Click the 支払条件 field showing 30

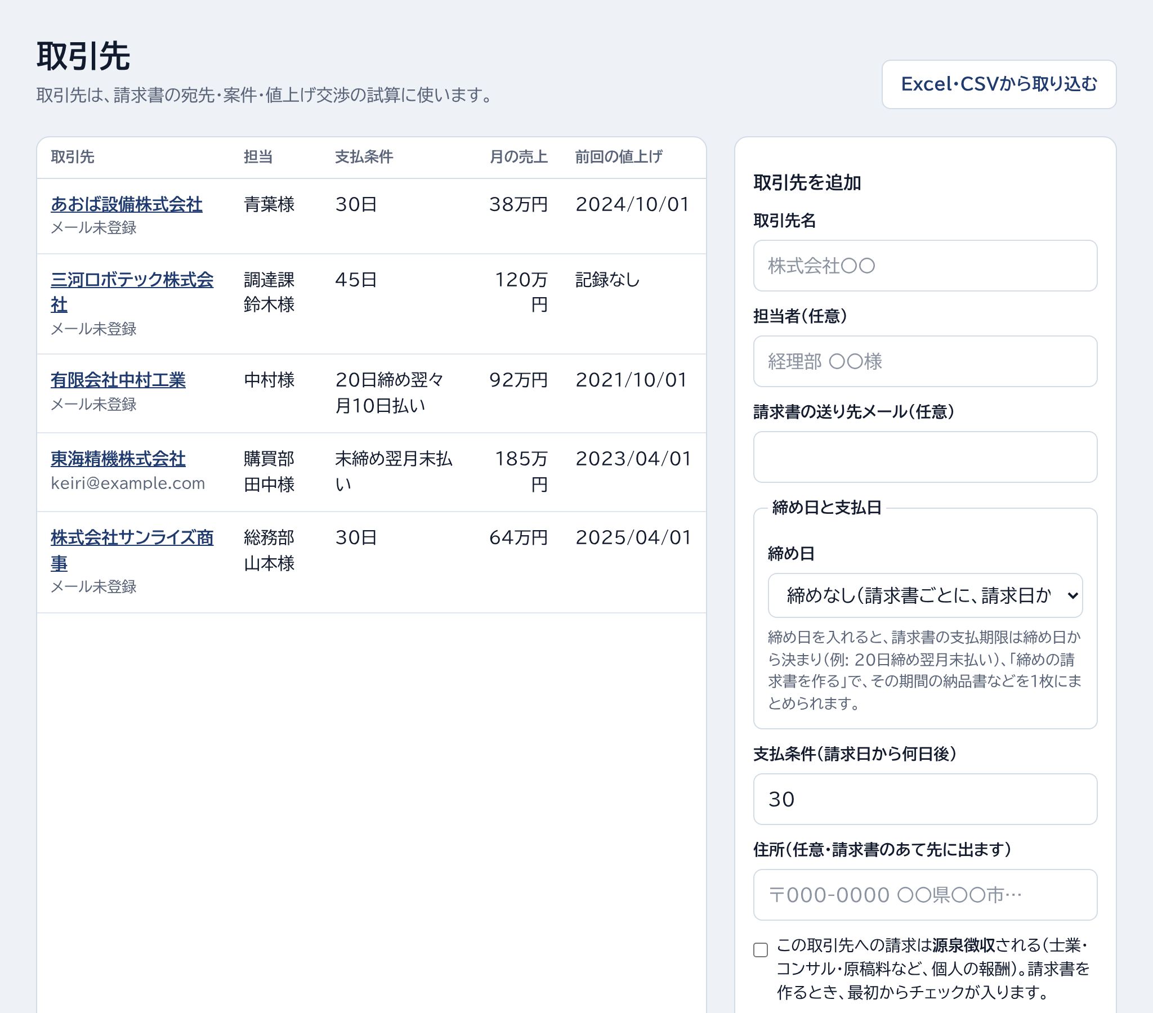point(924,799)
